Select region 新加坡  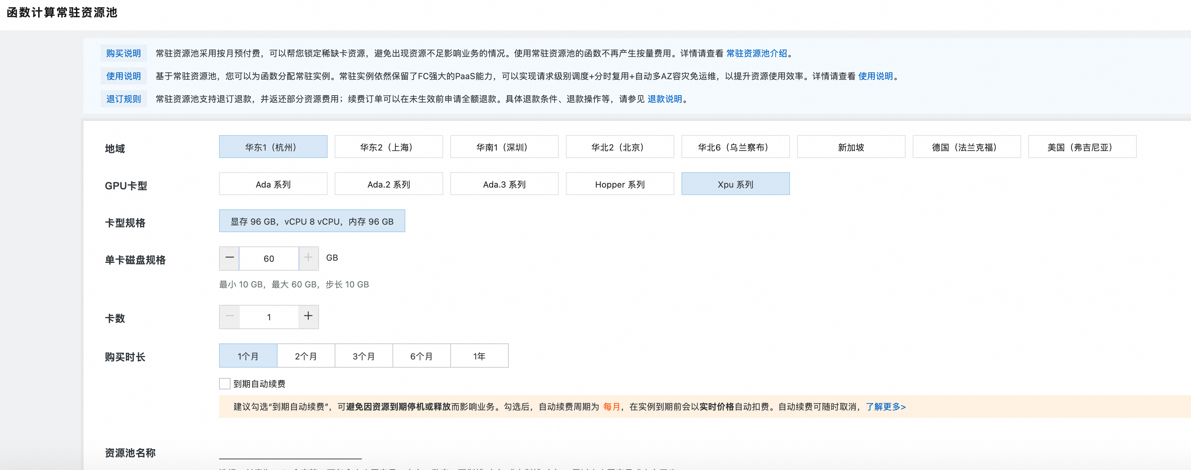point(851,147)
